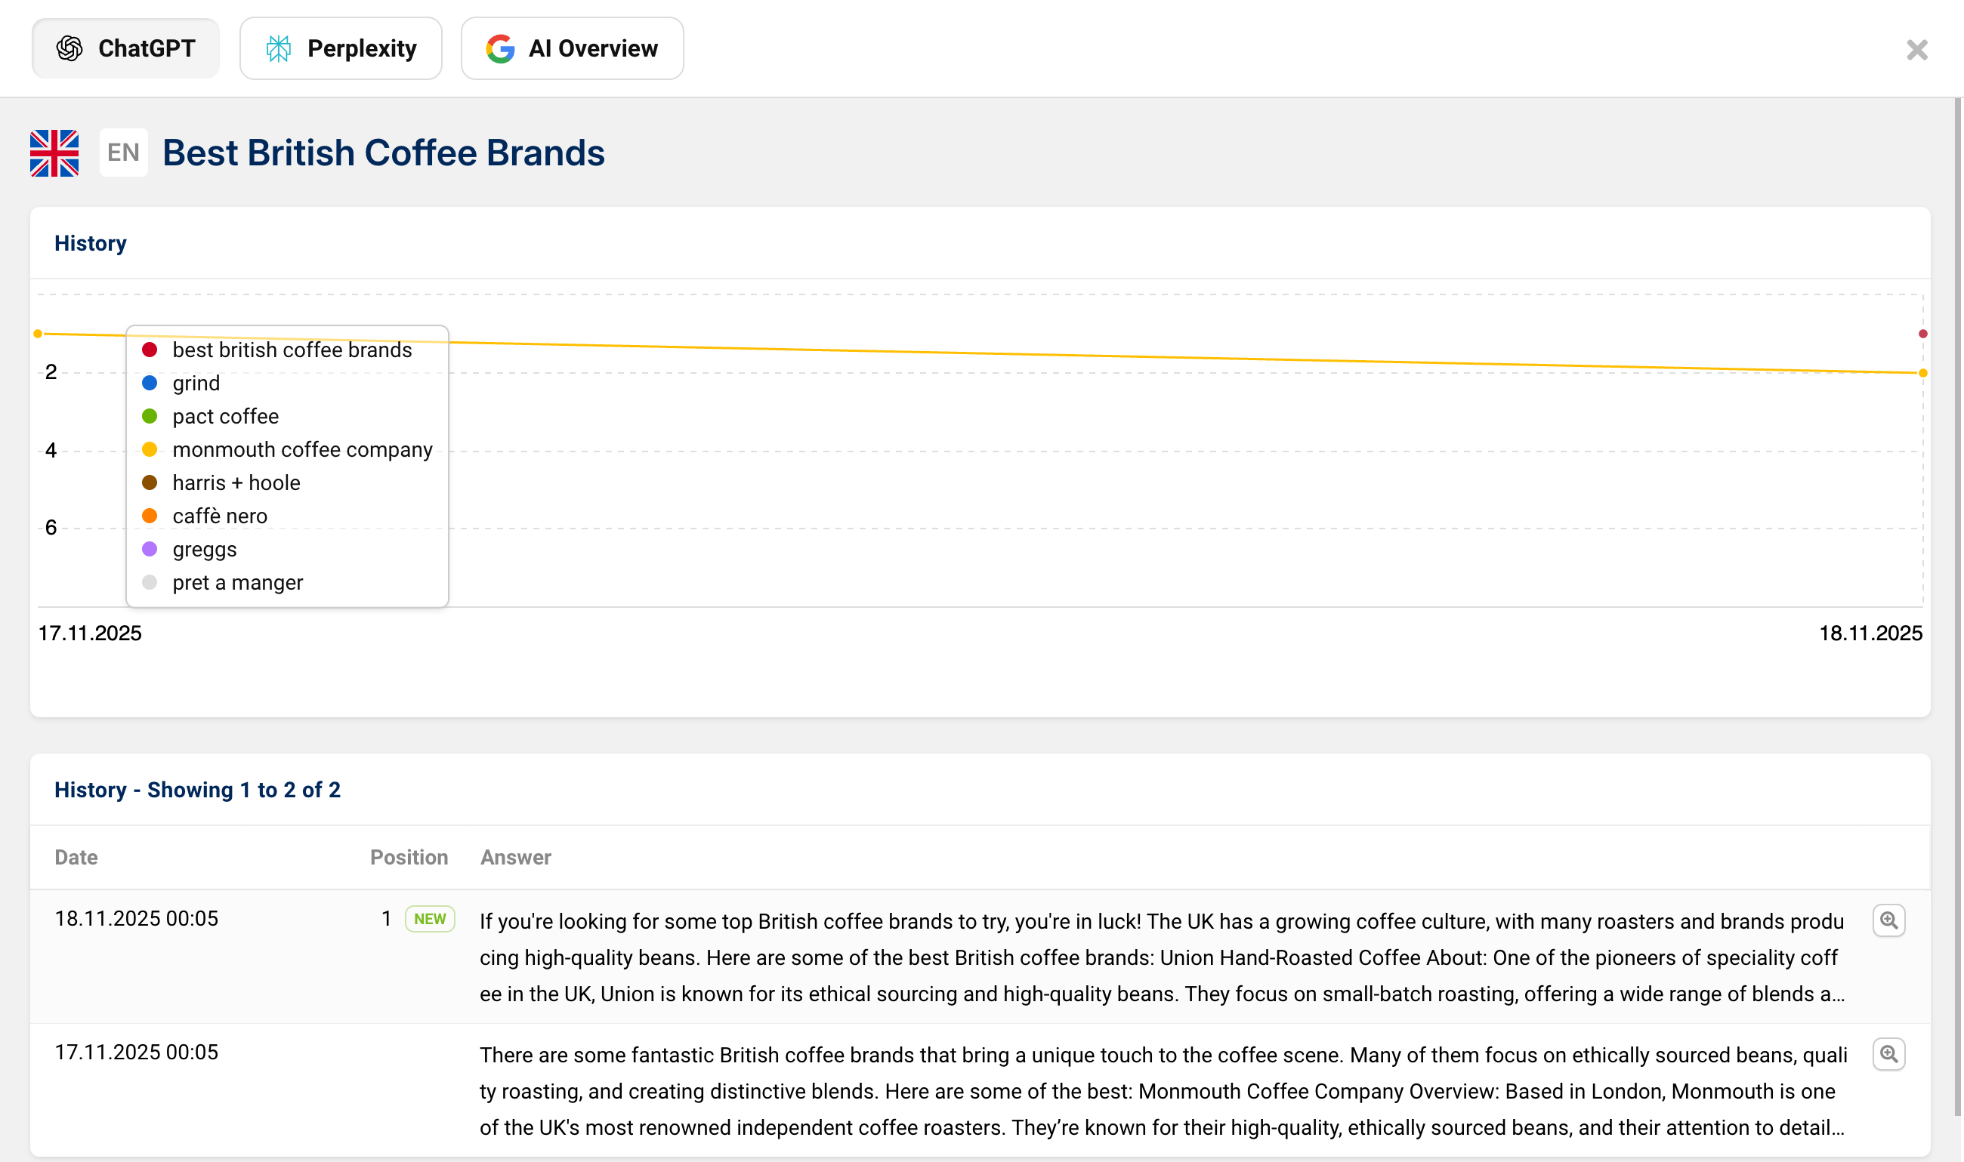This screenshot has height=1162, width=1964.
Task: Toggle the grind series in the legend
Action: click(x=196, y=383)
